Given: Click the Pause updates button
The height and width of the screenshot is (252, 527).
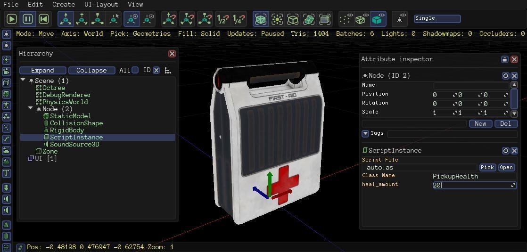Looking at the screenshot, I should pos(28,19).
